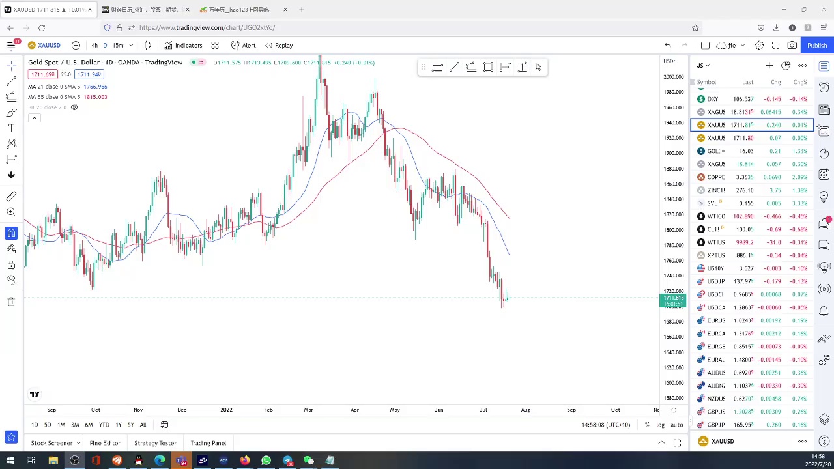Select rectangle in floating favorites toolbar
The image size is (834, 469).
[488, 67]
